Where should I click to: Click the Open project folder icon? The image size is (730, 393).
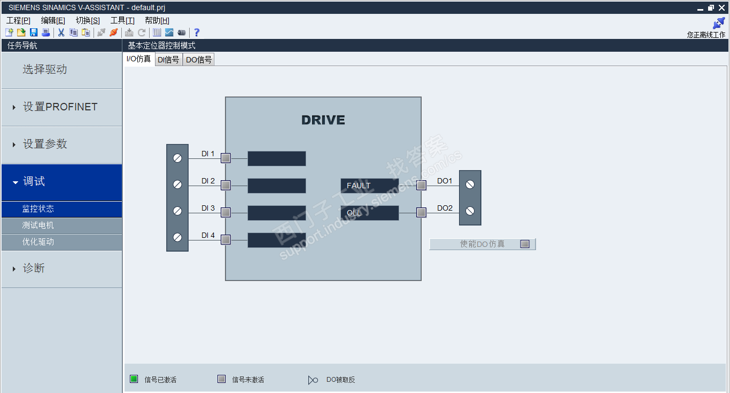21,33
